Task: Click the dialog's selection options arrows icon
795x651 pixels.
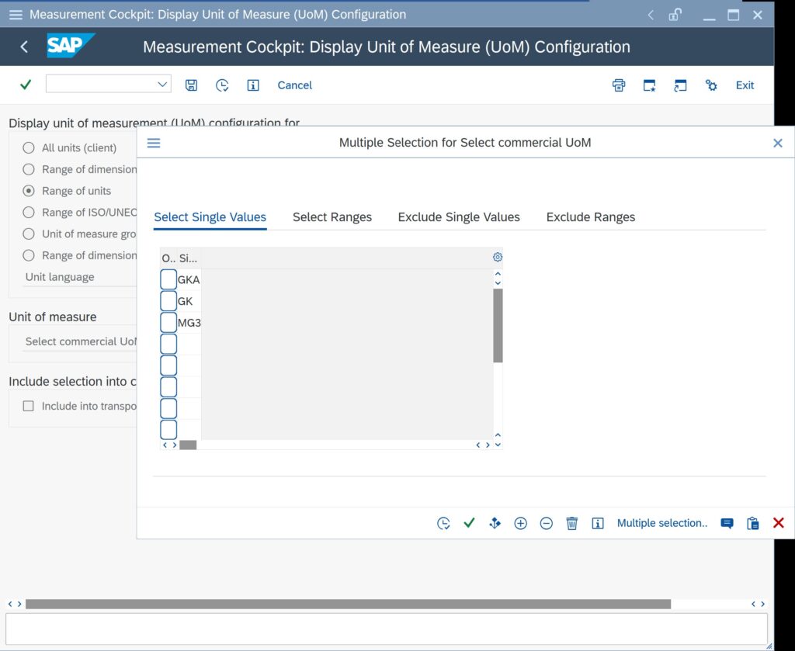Action: pyautogui.click(x=495, y=523)
